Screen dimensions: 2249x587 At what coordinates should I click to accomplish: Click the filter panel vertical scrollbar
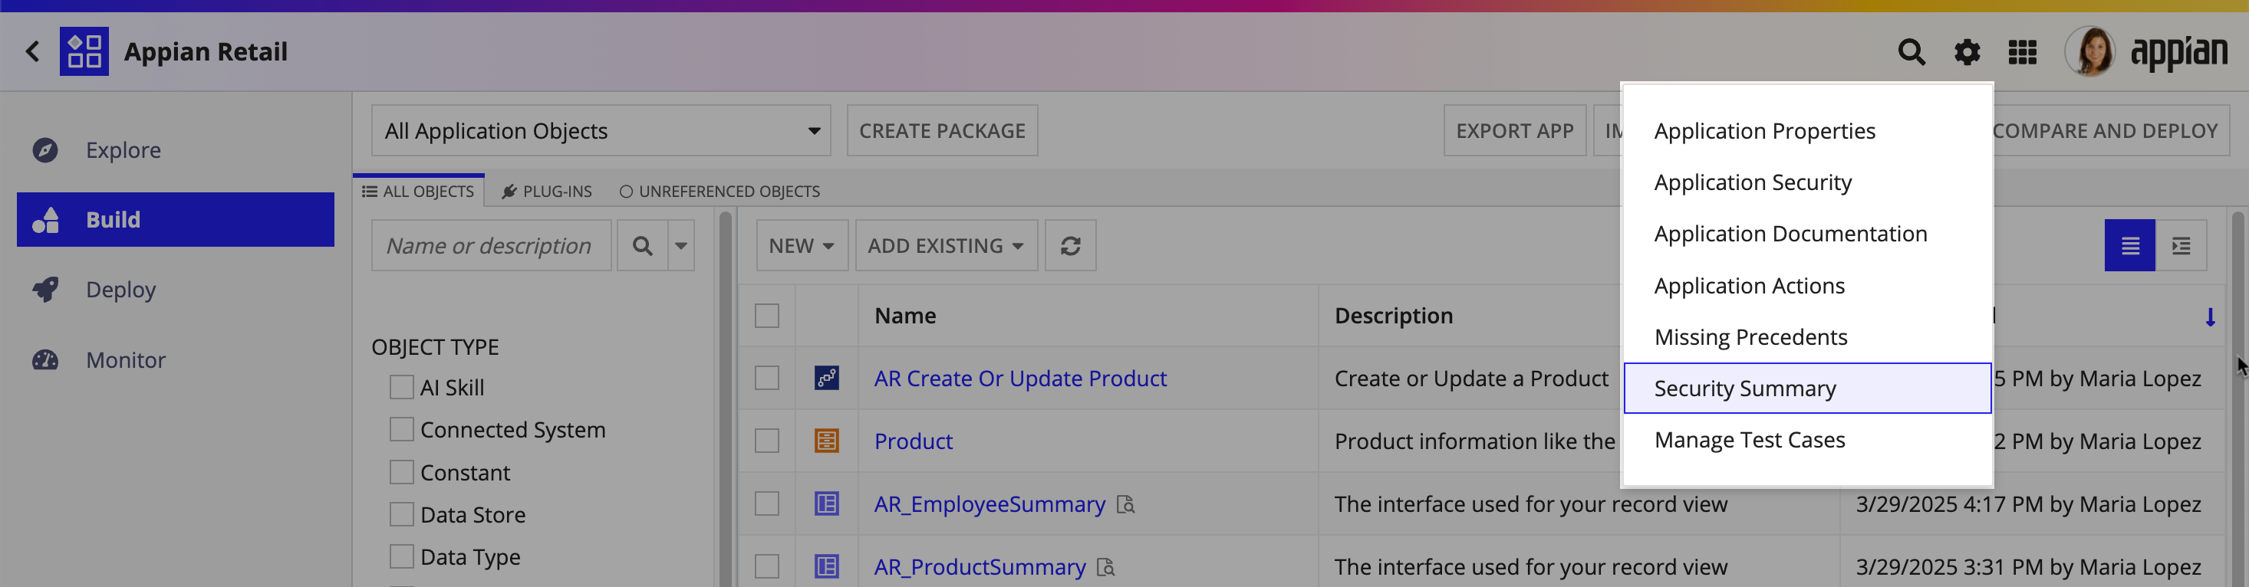pos(725,398)
